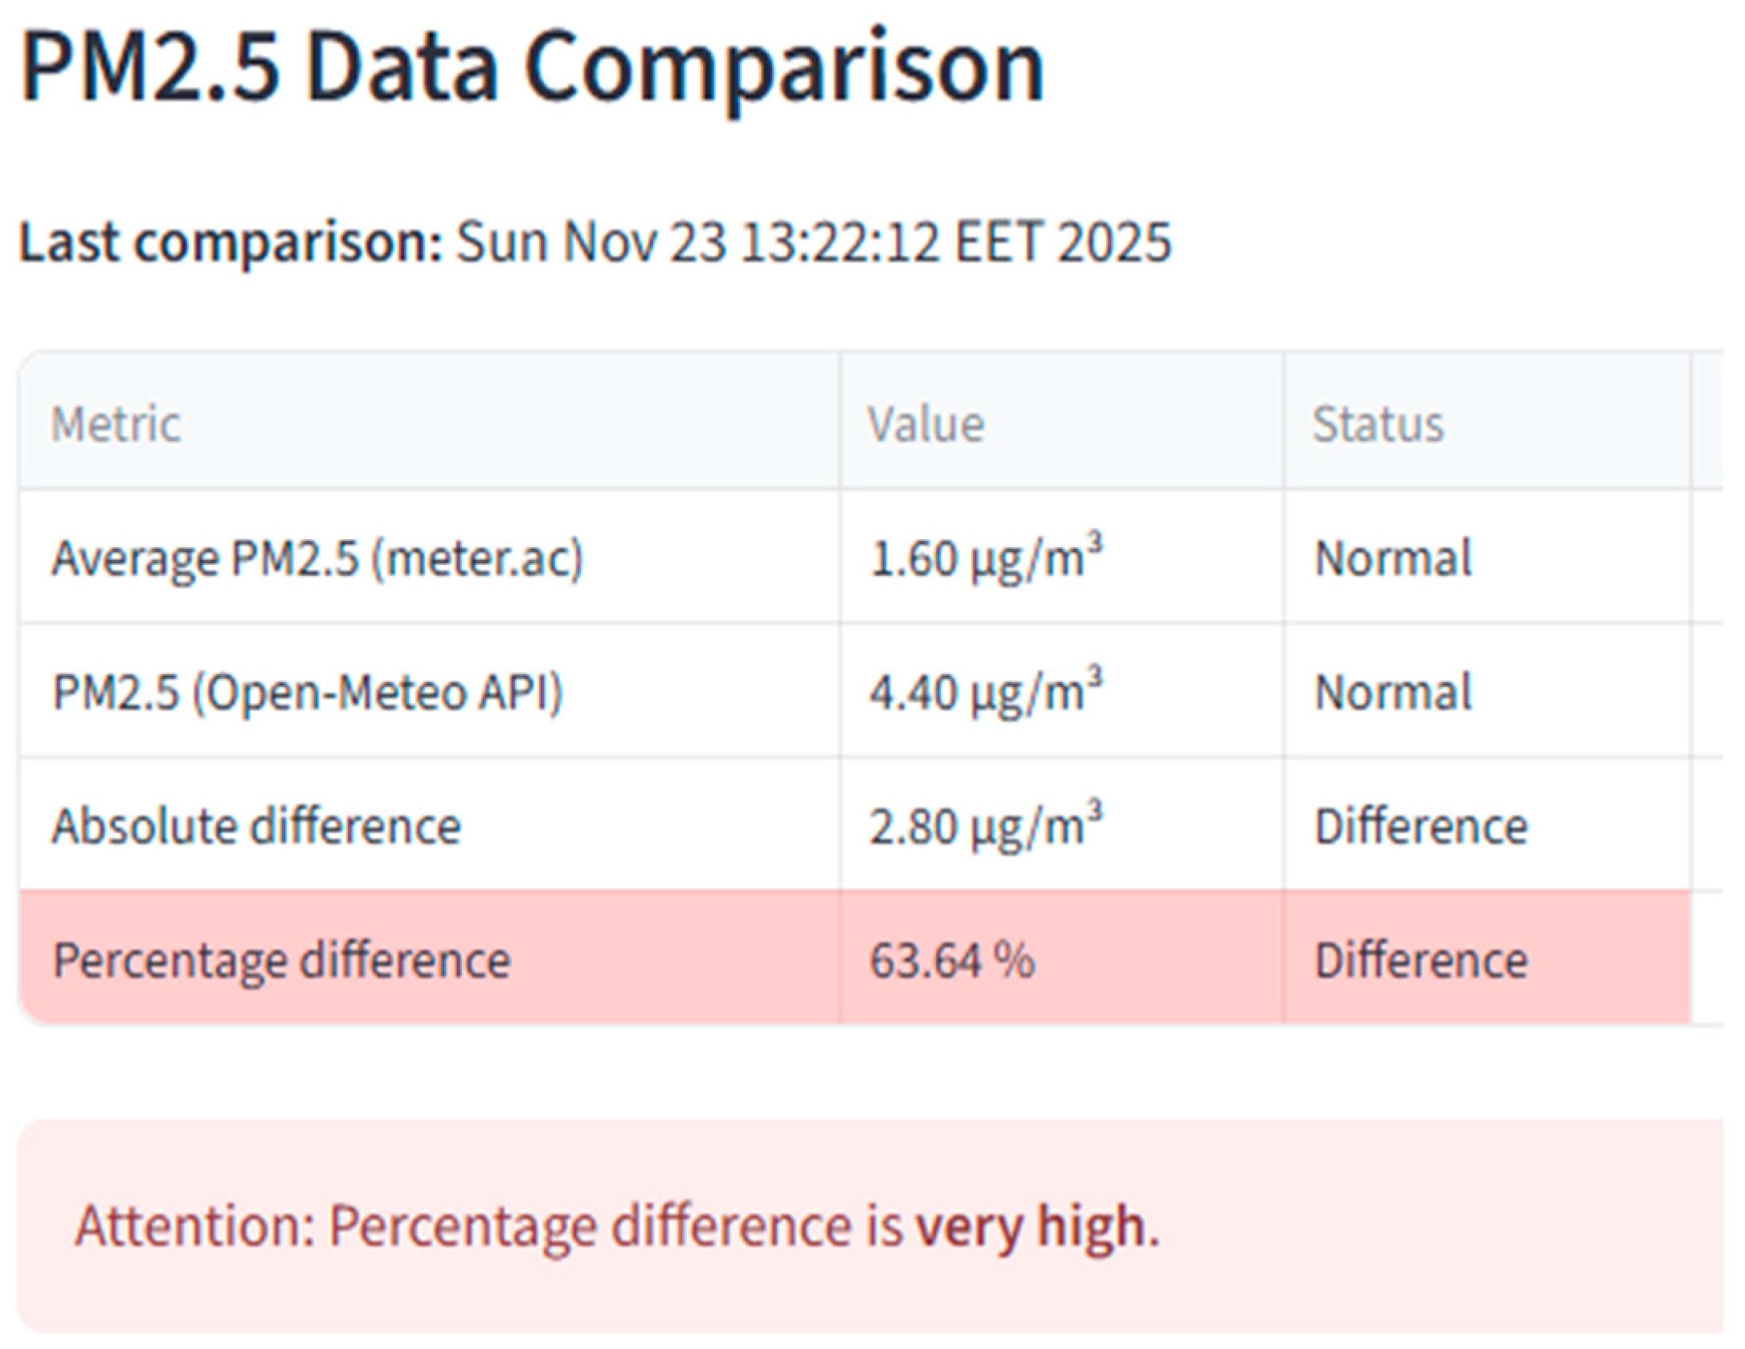Click the bold "Last comparison:" label
The height and width of the screenshot is (1349, 1745).
[231, 242]
